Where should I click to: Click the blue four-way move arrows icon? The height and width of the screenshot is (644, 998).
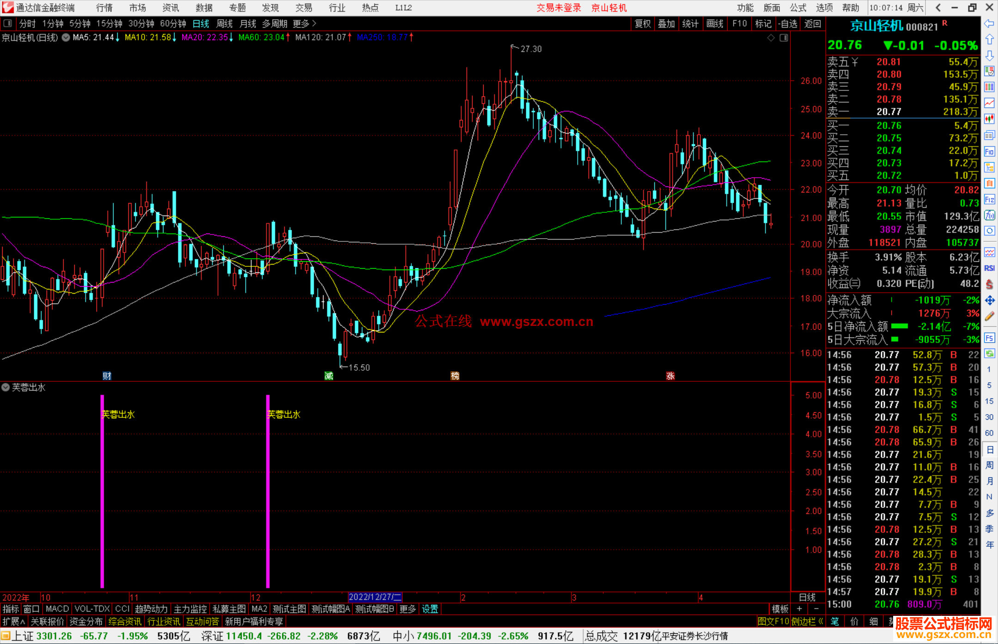coord(989,301)
